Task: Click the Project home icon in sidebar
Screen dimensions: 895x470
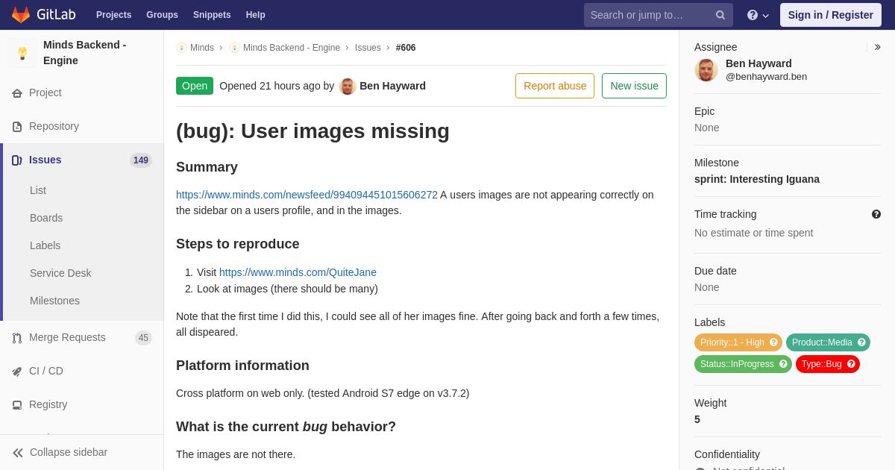Action: (17, 93)
